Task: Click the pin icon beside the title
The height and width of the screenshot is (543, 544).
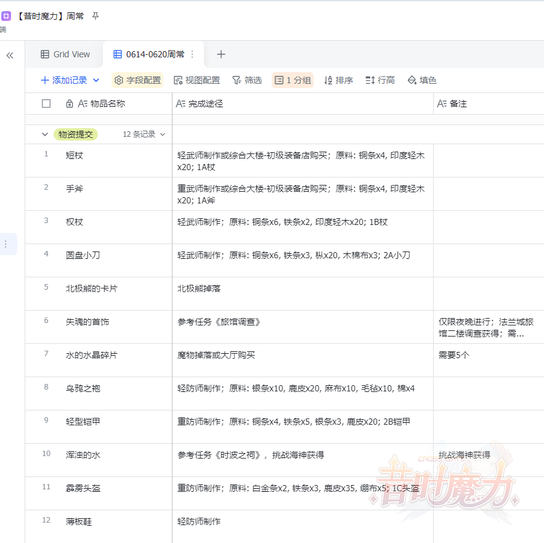Action: pyautogui.click(x=95, y=16)
